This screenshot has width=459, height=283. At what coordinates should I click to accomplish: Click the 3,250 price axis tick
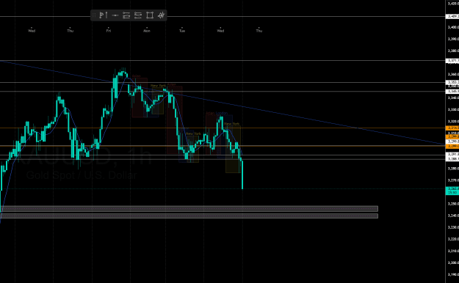(x=453, y=204)
